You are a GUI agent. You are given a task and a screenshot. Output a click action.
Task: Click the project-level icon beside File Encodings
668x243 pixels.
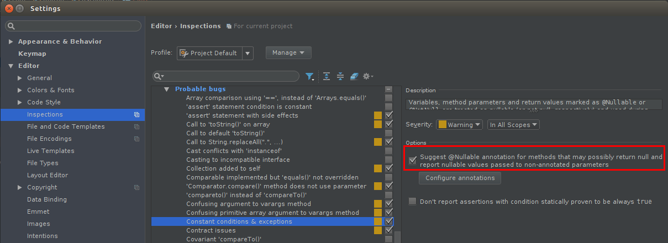coord(136,139)
